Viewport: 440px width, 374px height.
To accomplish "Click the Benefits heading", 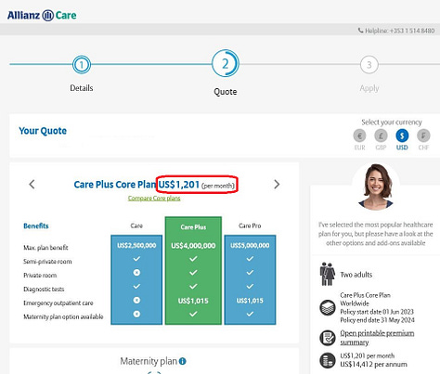I will click(x=36, y=226).
